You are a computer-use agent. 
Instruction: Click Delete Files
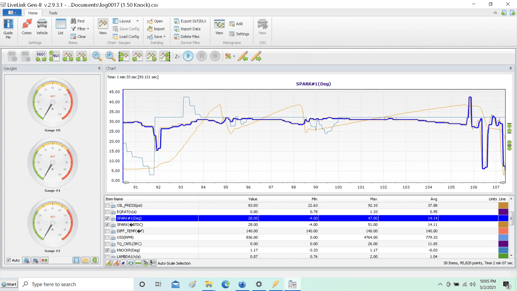(187, 36)
